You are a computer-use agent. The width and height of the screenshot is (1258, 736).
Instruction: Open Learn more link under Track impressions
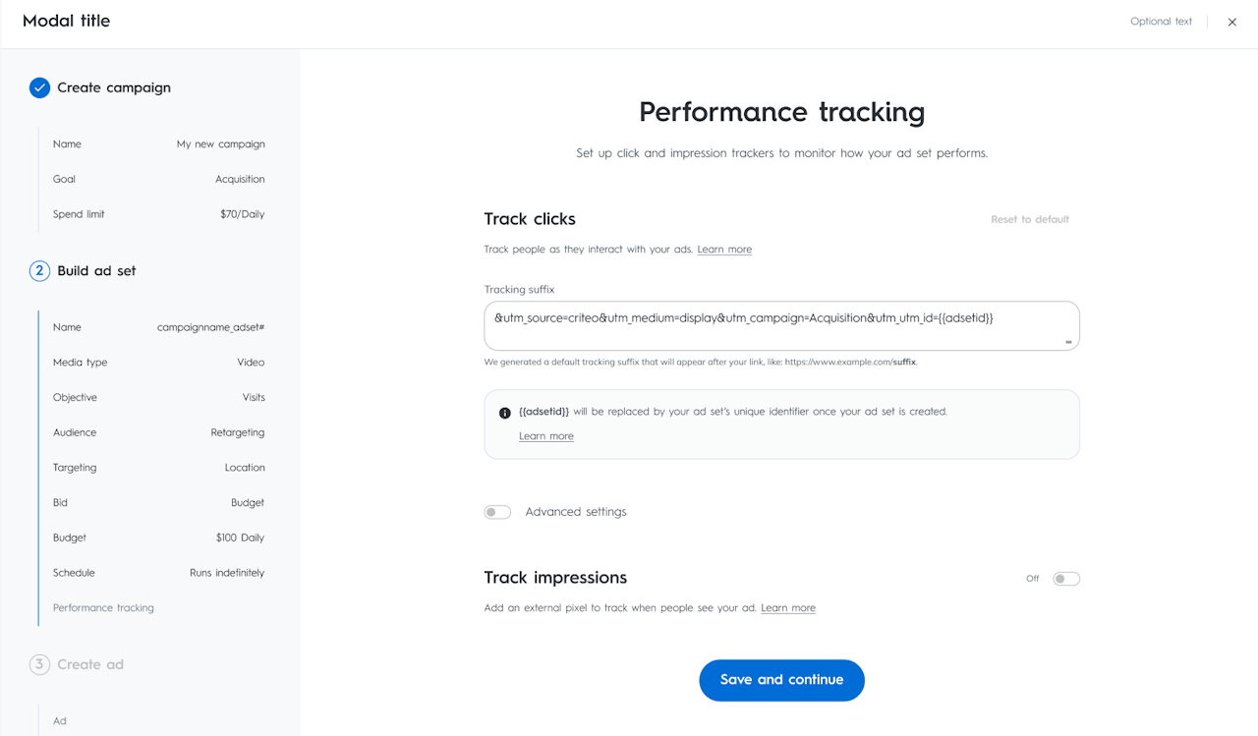pos(788,608)
